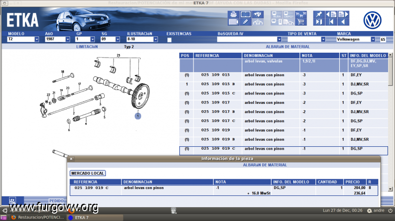Select header row 'arbol levas, valvulas'
Image resolution: width=395 pixels, height=221 pixels.
tap(283, 65)
